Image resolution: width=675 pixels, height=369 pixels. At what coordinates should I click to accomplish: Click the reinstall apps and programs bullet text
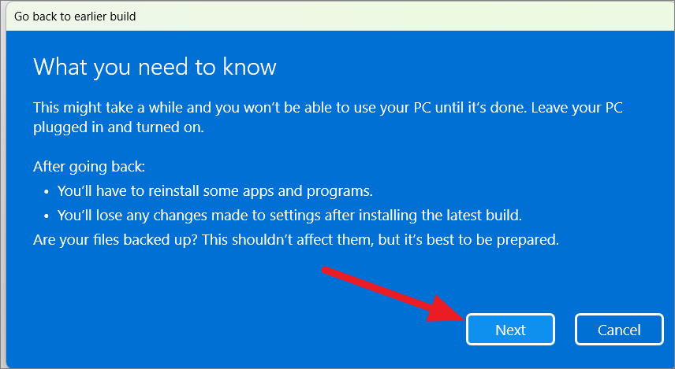[214, 191]
